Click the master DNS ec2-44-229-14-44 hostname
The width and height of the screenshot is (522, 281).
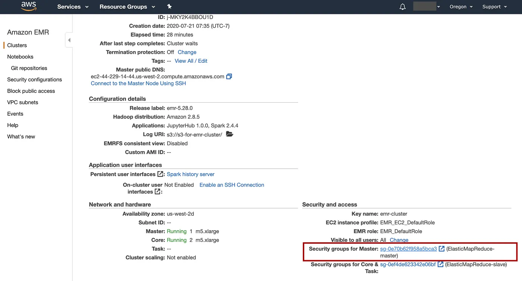tap(157, 77)
